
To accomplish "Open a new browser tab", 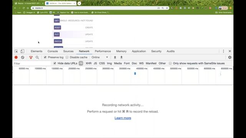I will [x=79, y=3].
